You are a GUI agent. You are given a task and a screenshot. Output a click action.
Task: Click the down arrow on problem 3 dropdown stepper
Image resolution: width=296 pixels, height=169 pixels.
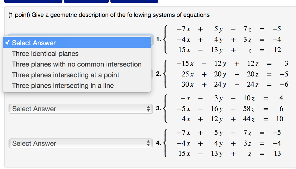[x=148, y=110]
